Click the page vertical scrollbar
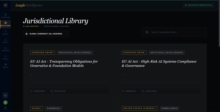This screenshot has width=220, height=112. (x=219, y=24)
